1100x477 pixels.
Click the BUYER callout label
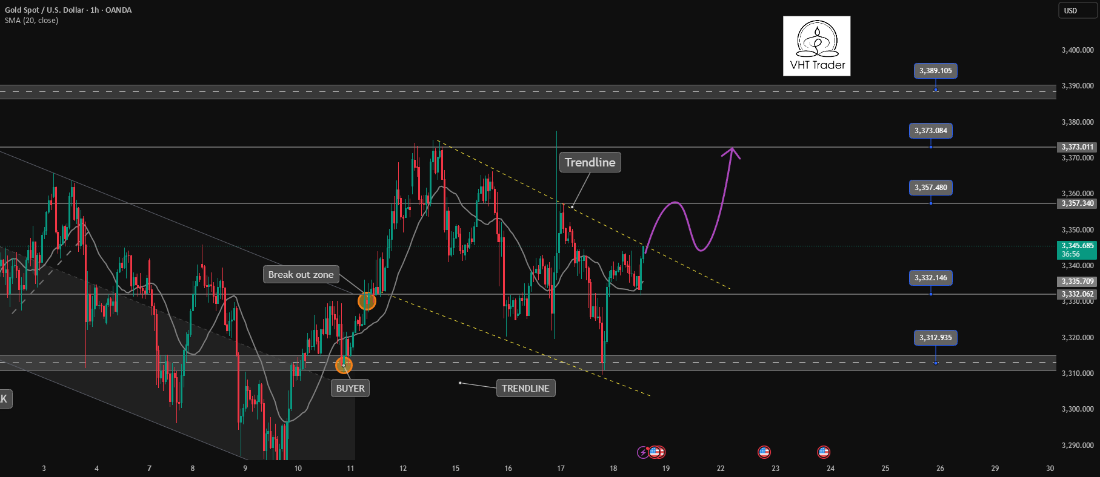click(x=350, y=389)
